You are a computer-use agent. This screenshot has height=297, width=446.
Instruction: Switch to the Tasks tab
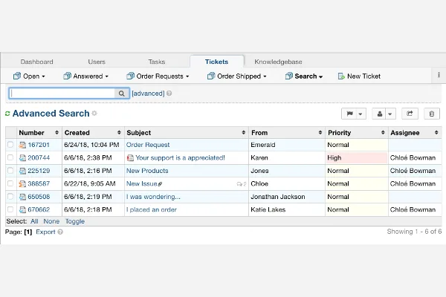pyautogui.click(x=157, y=62)
